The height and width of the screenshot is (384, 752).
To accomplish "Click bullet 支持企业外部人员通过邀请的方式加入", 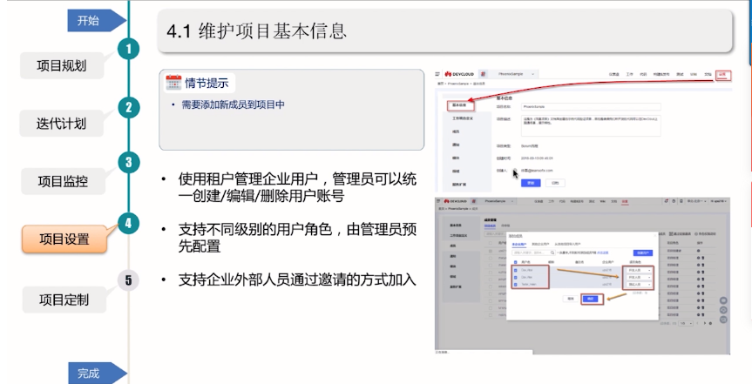I will (x=297, y=280).
